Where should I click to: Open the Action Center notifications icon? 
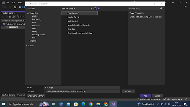click(x=185, y=104)
